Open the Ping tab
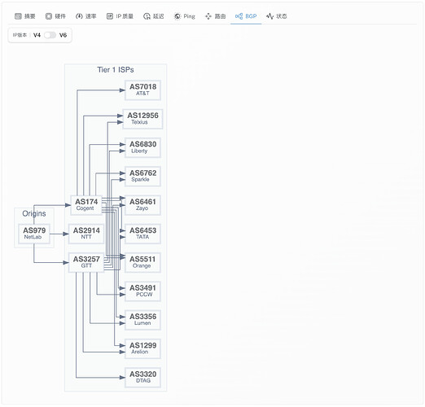This screenshot has width=425, height=407. pos(185,16)
